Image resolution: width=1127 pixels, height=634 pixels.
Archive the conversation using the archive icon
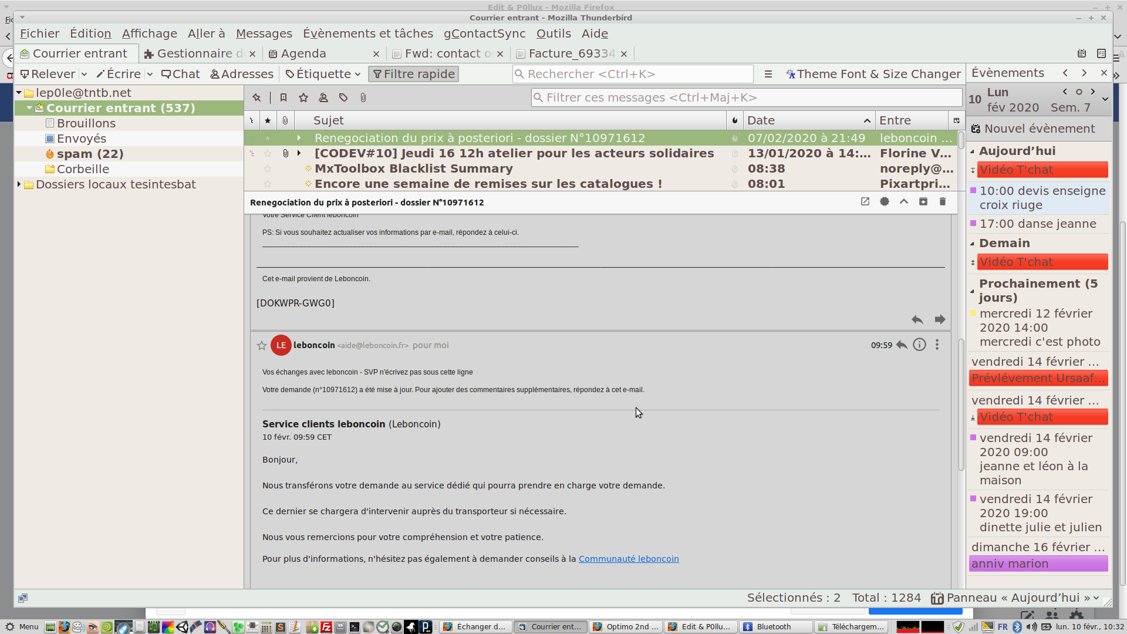pos(923,202)
